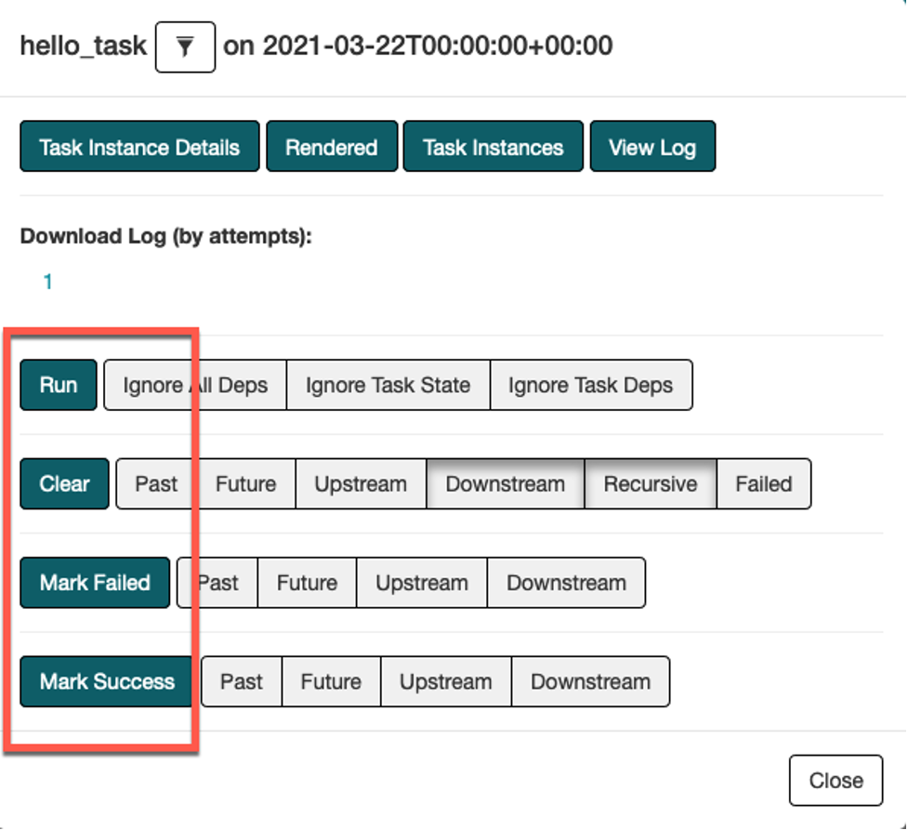
Task: Toggle Ignore Task Deps option
Action: [x=590, y=386]
